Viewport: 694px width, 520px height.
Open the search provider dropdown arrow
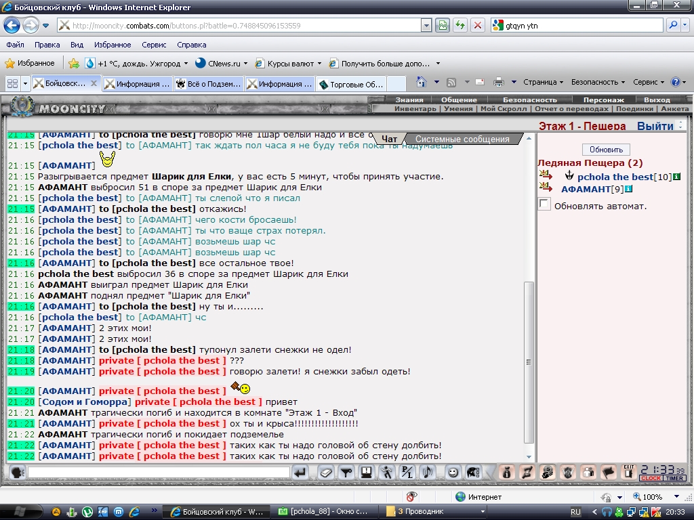[x=685, y=25]
